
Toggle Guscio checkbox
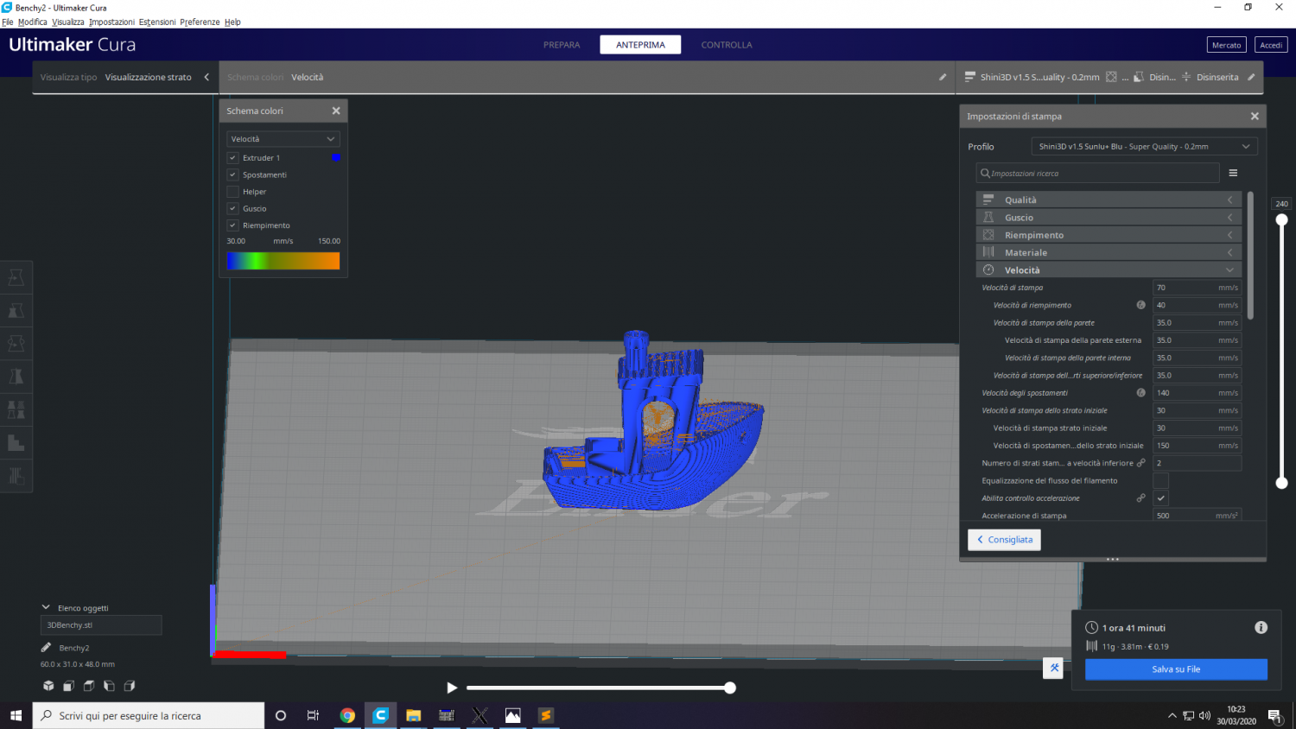point(232,208)
